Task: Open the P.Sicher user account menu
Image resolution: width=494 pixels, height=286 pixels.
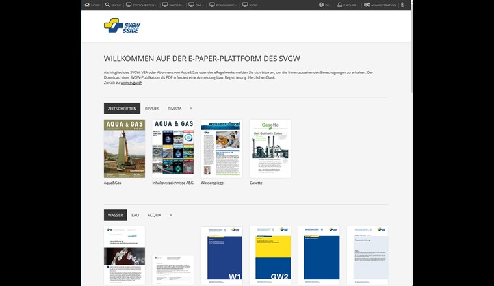Action: click(x=348, y=5)
